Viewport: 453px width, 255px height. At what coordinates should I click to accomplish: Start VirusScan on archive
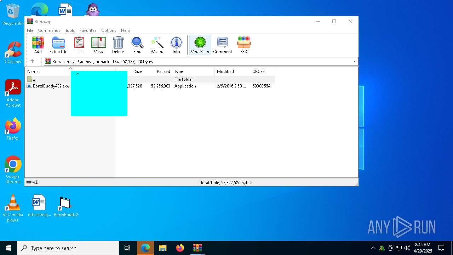pyautogui.click(x=200, y=45)
